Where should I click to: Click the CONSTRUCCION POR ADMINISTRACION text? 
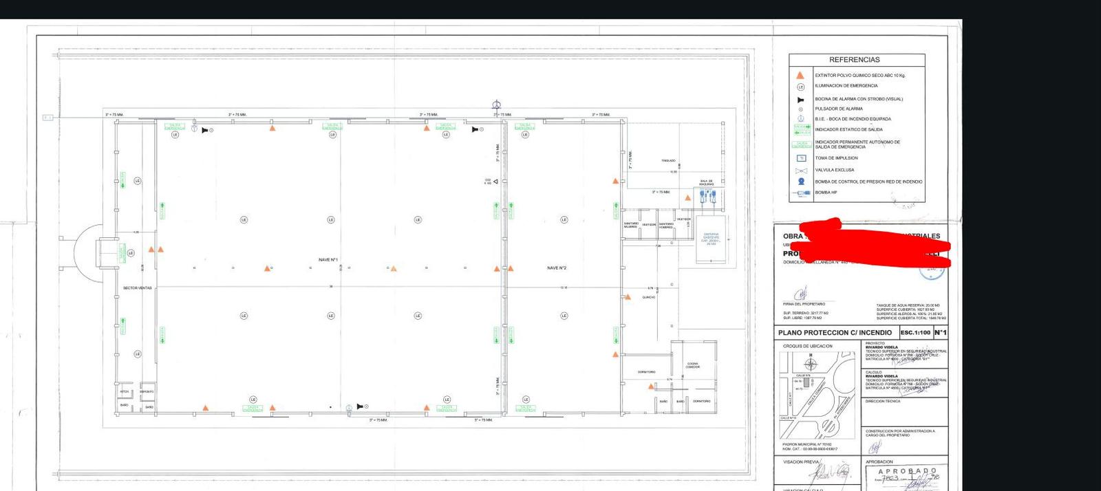[900, 433]
